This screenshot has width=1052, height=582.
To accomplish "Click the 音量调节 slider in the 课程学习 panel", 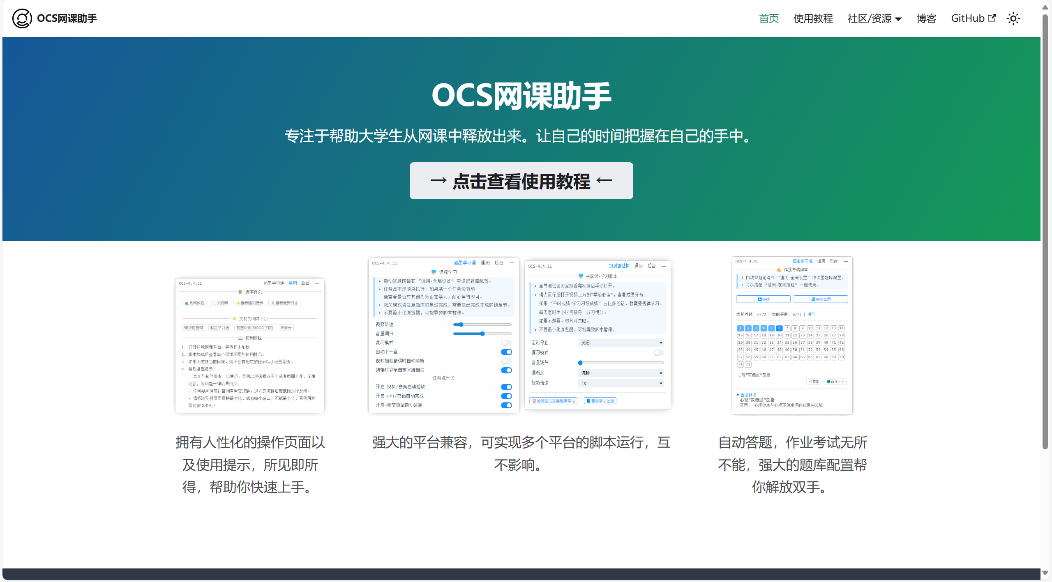I will click(482, 334).
